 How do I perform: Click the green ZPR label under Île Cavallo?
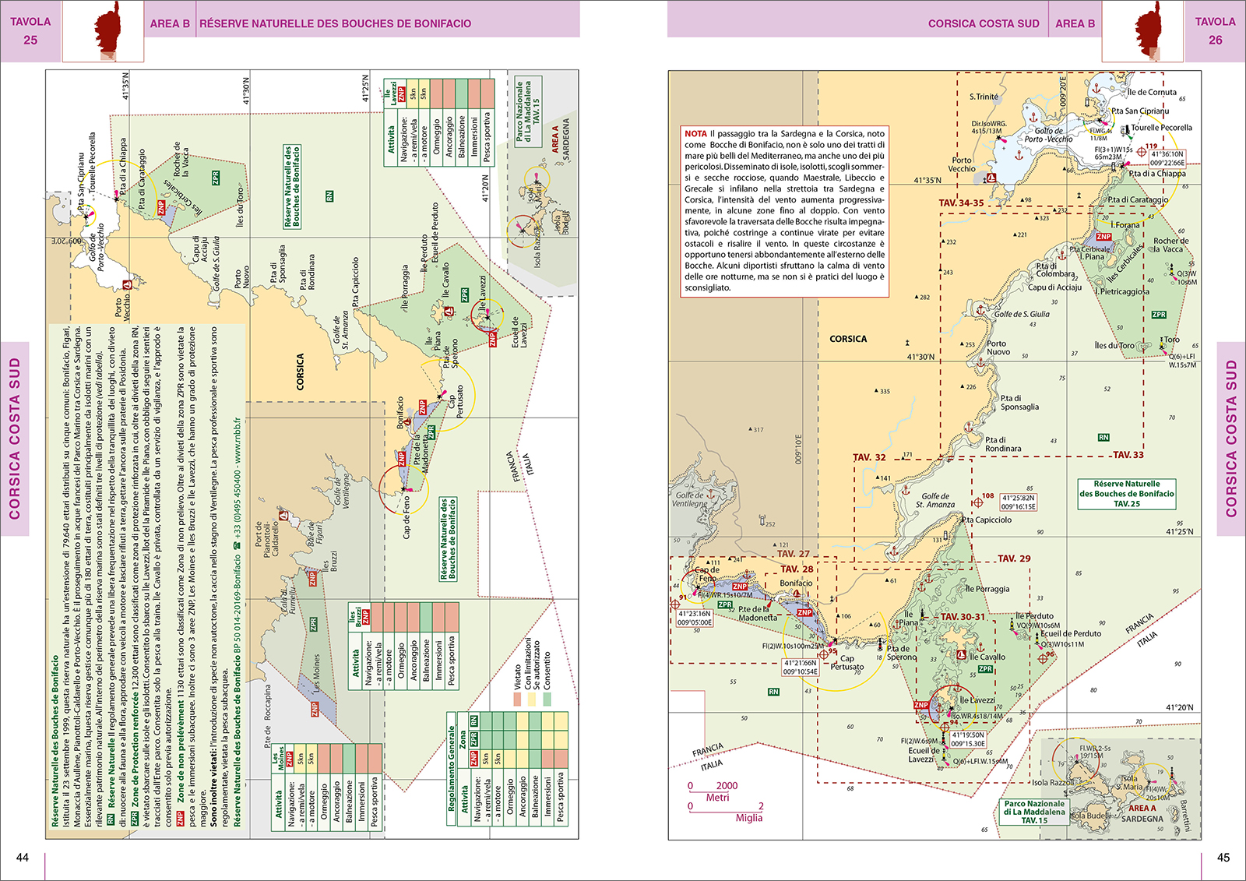pyautogui.click(x=985, y=669)
